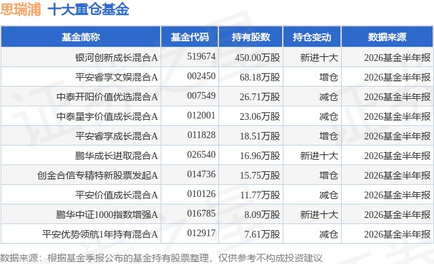The height and width of the screenshot is (264, 434).
Task: Click fund code 014736
Action: [201, 174]
